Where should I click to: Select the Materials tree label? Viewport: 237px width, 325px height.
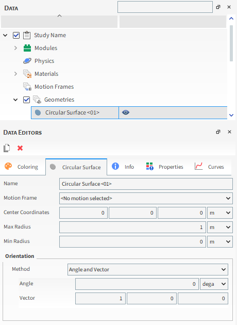coord(46,74)
